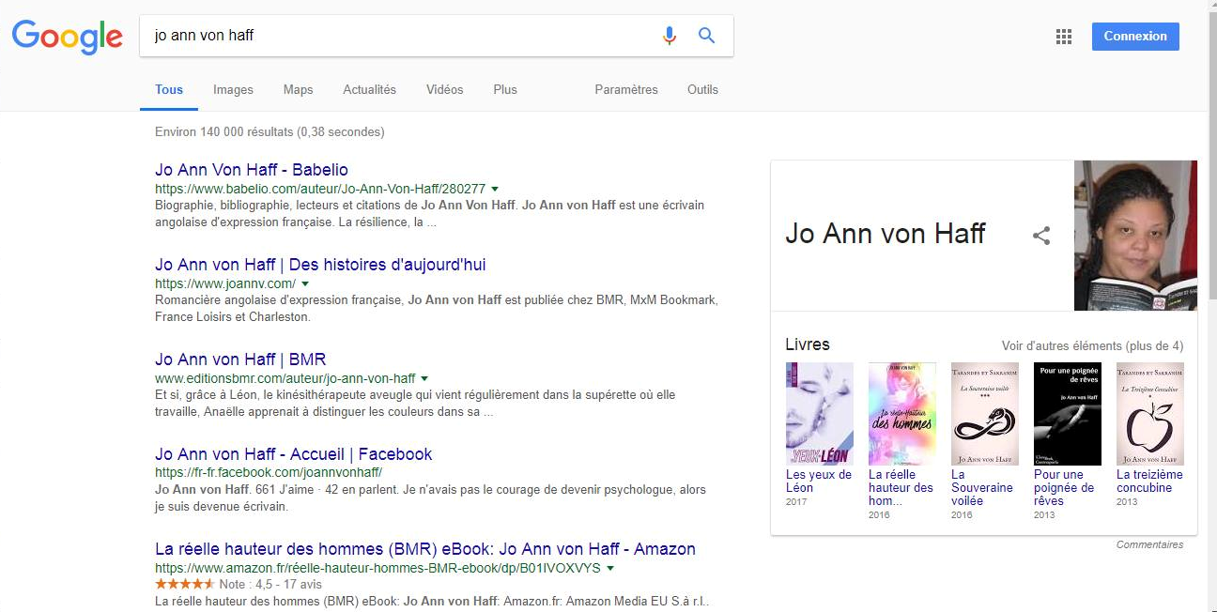Open the Babelio result link
The width and height of the screenshot is (1217, 612).
pyautogui.click(x=252, y=170)
